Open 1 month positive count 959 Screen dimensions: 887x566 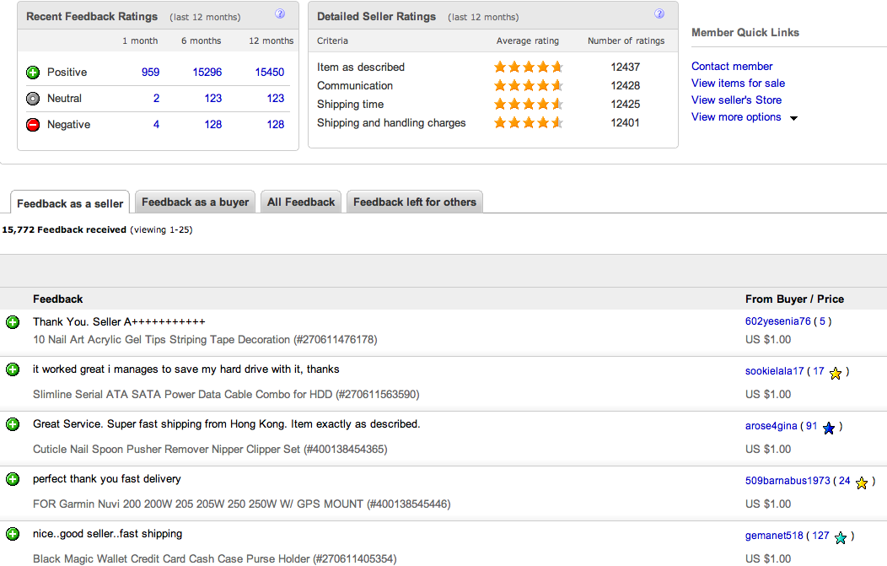(150, 73)
